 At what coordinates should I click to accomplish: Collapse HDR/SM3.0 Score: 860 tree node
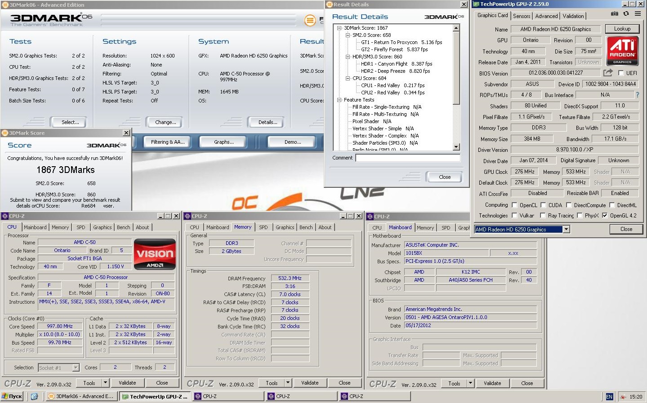[348, 57]
